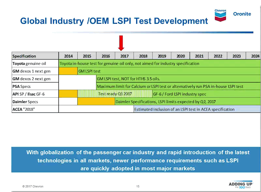Select the 2018 column header
Viewport: 261px width, 192px height.
[143, 56]
